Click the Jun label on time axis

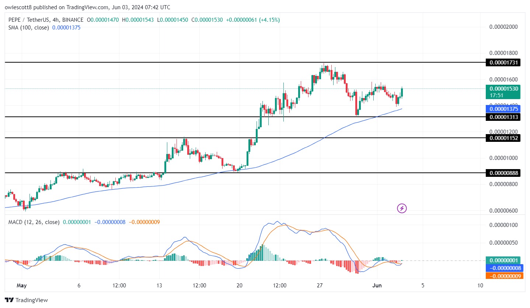tap(377, 286)
